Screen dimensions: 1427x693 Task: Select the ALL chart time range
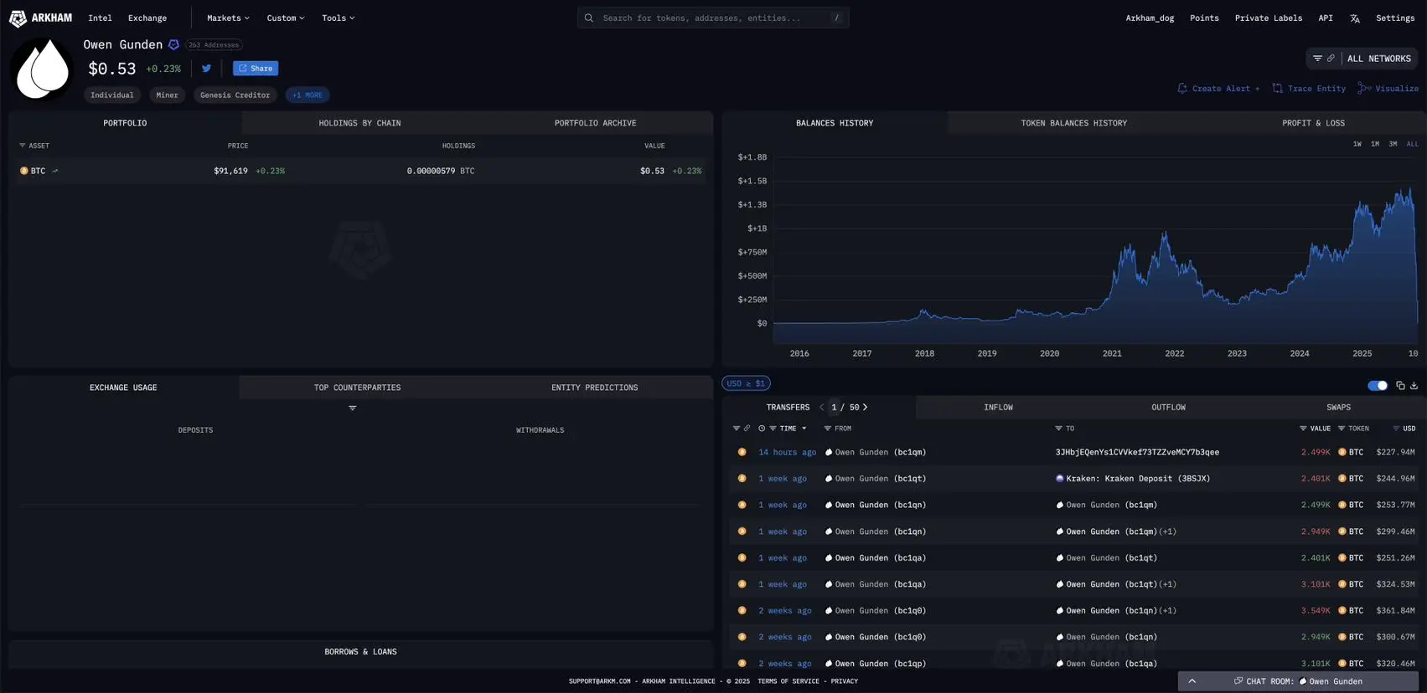1412,144
